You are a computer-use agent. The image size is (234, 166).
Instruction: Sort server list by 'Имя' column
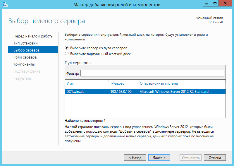click(86, 83)
